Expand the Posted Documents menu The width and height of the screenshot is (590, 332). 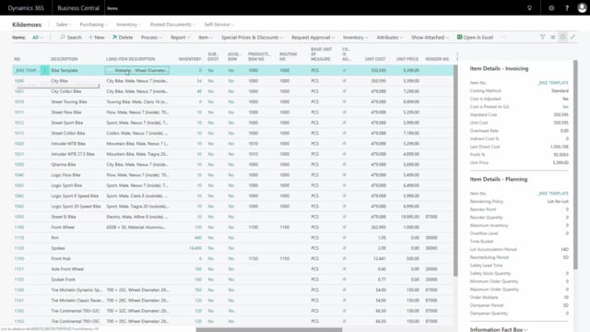tap(172, 25)
